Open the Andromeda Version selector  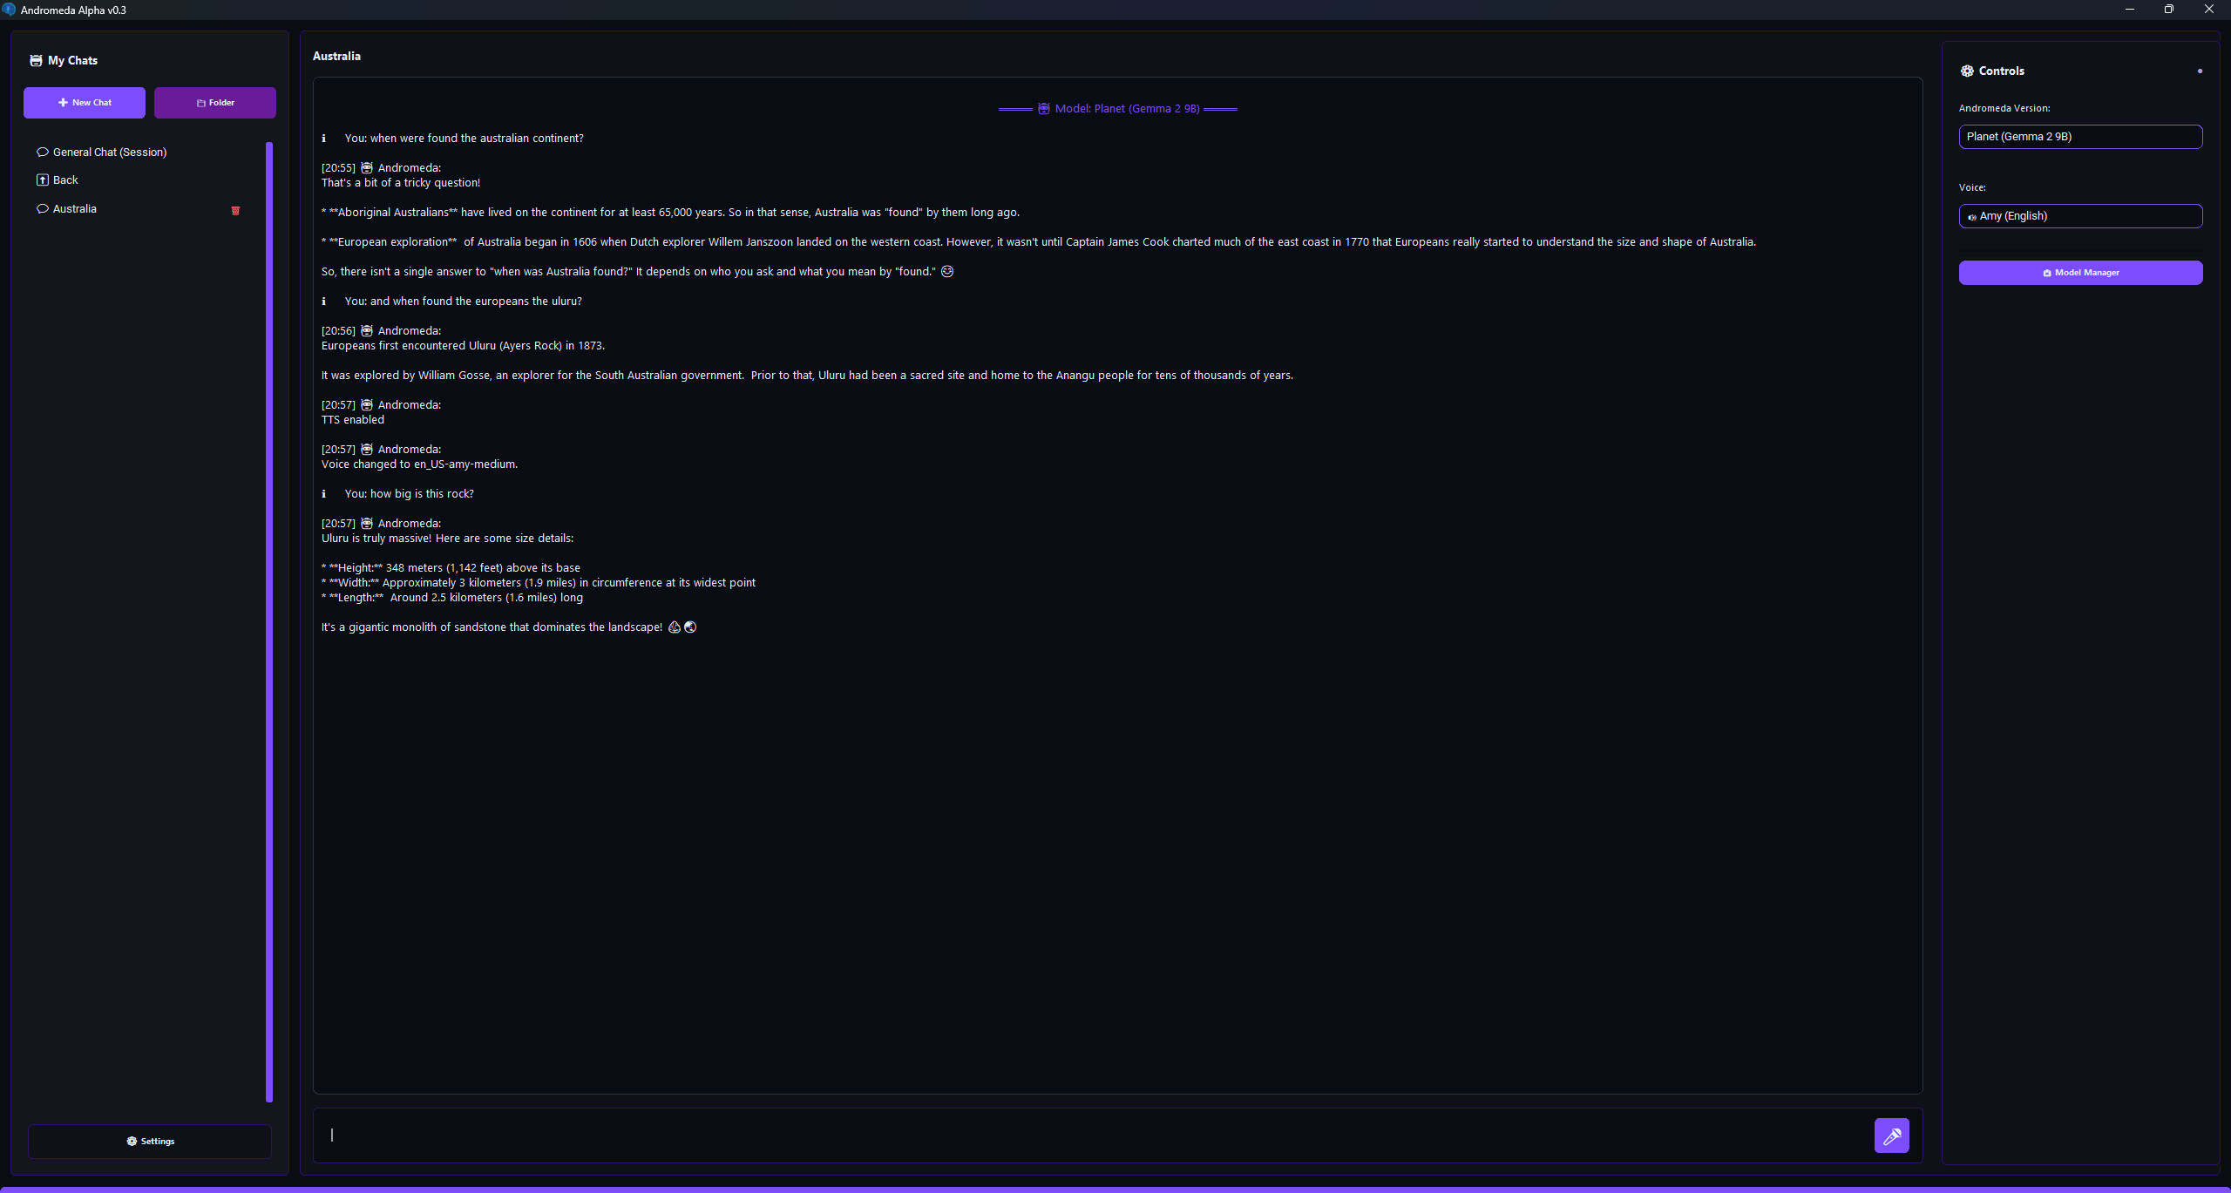coord(2080,137)
